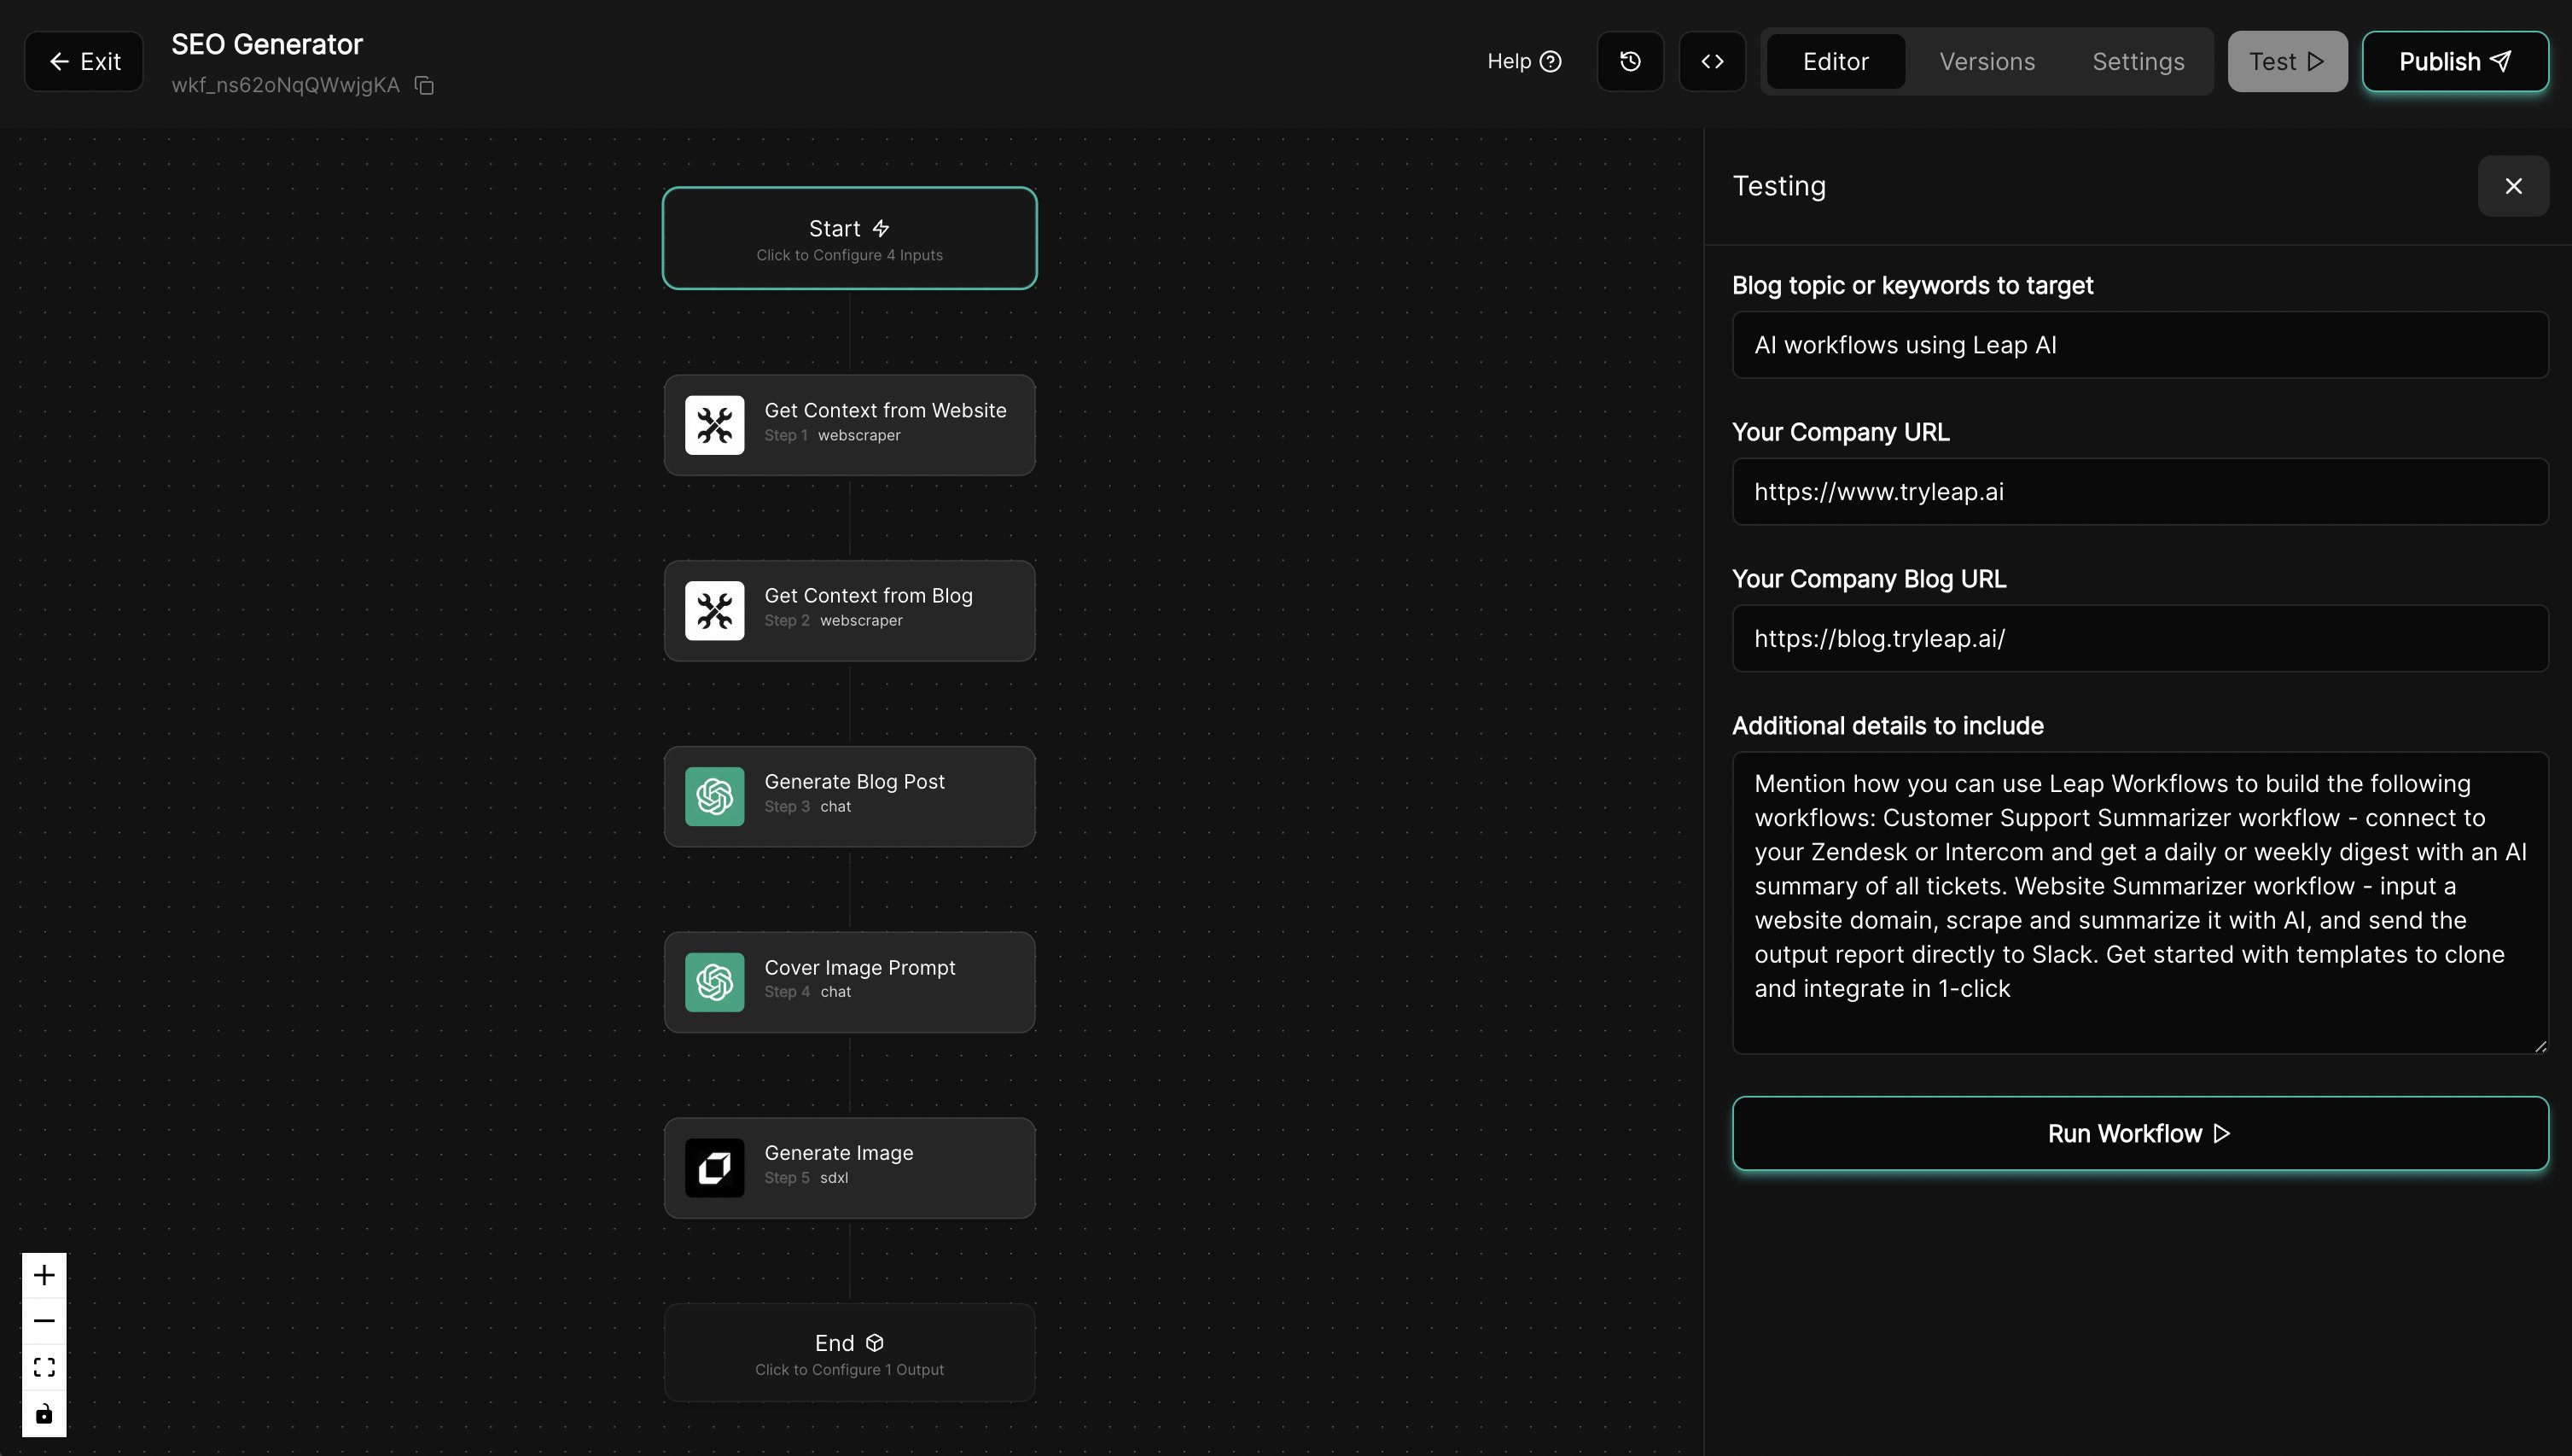Click the Testing panel heading

(1778, 186)
